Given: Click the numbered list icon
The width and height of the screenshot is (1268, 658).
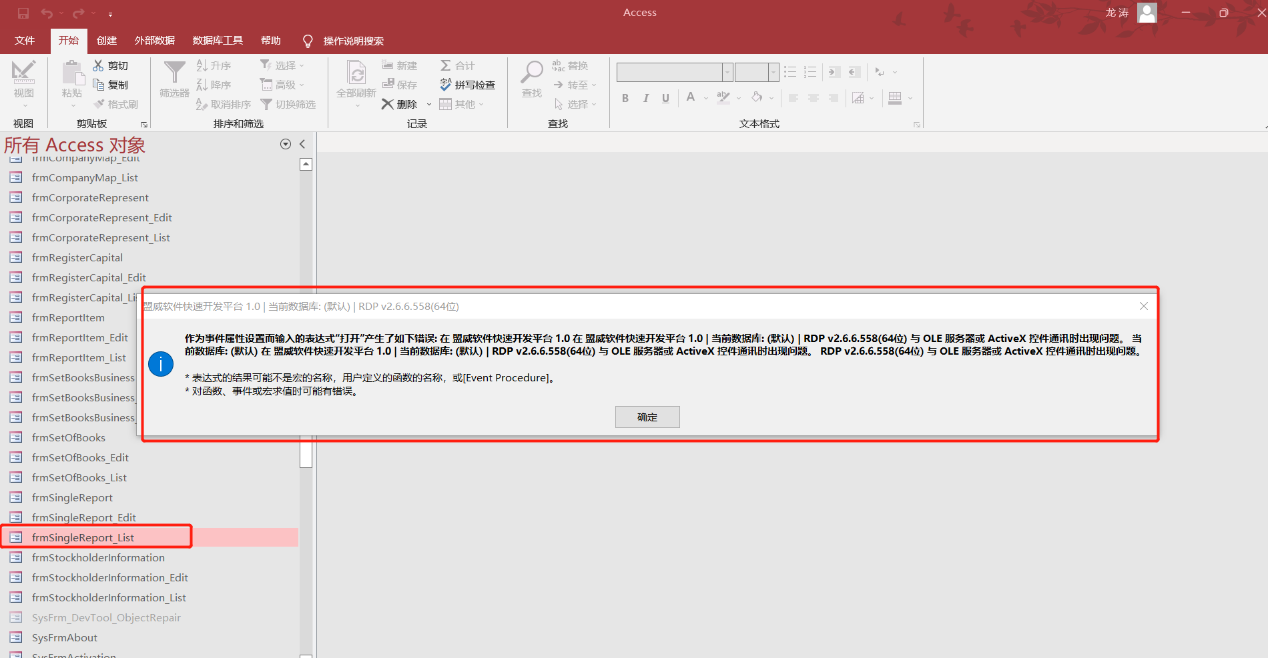Looking at the screenshot, I should (810, 72).
